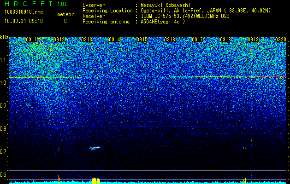Click the 0920 time marker
This screenshot has width=290, height=184.
pyautogui.click(x=281, y=40)
